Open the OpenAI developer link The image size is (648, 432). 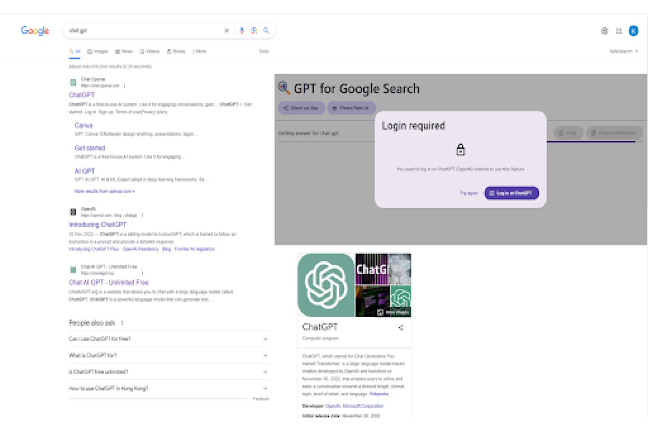click(x=333, y=406)
